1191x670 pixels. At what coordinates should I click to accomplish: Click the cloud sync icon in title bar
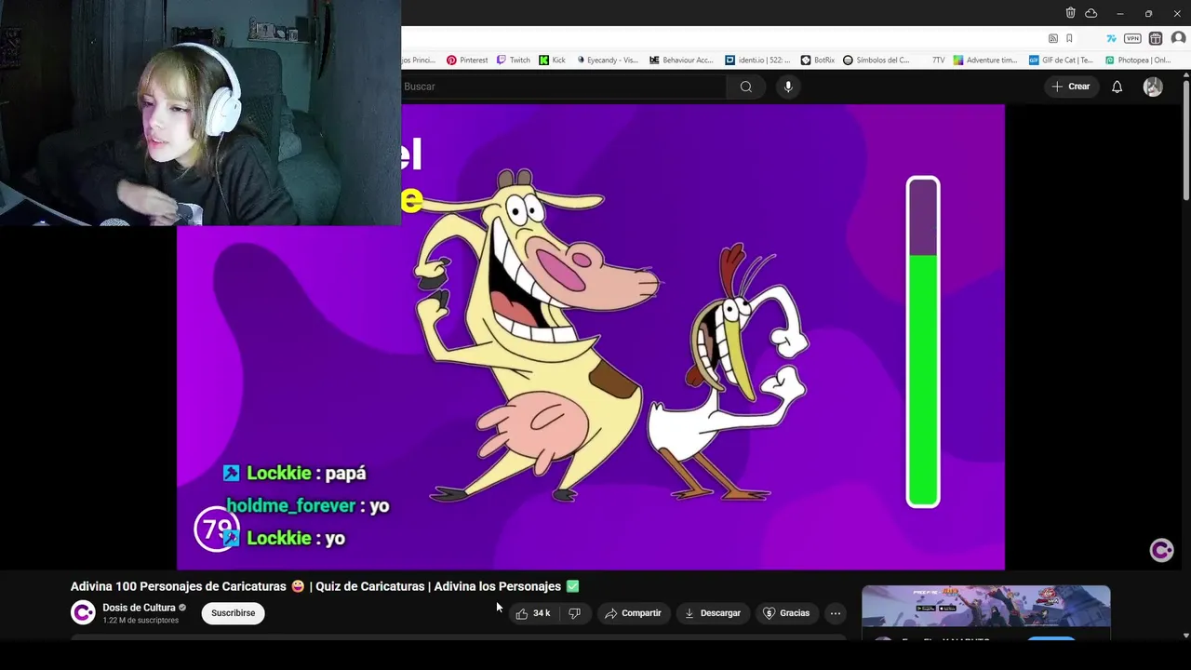point(1091,13)
